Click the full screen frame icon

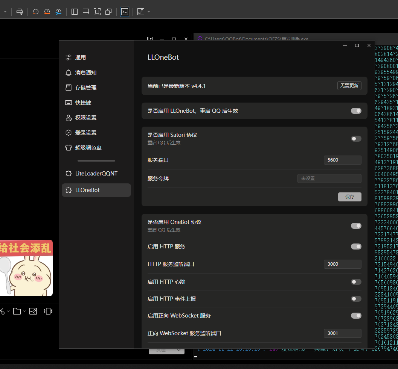click(97, 12)
